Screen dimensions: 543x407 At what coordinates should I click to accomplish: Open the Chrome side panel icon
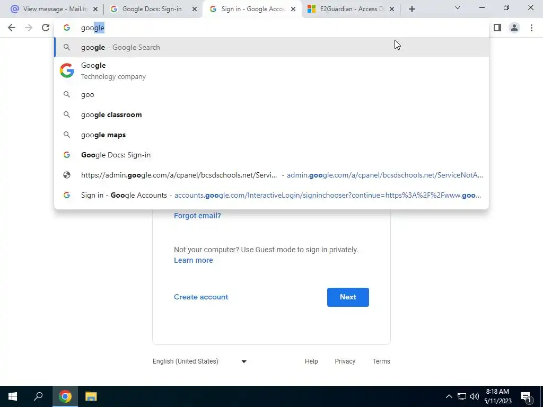point(497,28)
